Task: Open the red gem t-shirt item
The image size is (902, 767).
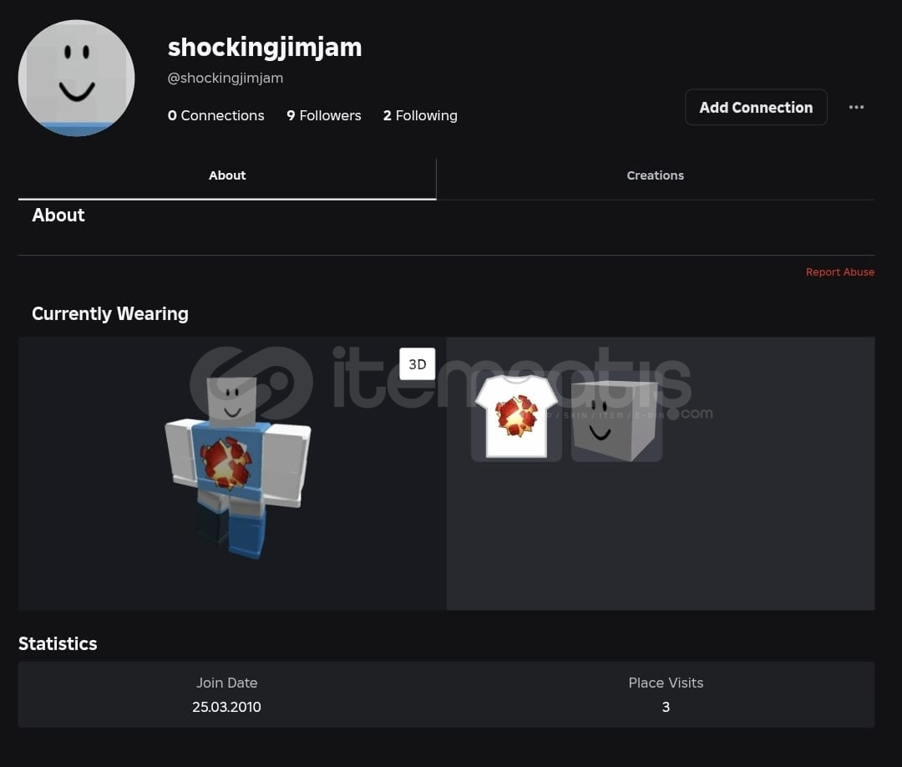Action: pyautogui.click(x=516, y=416)
